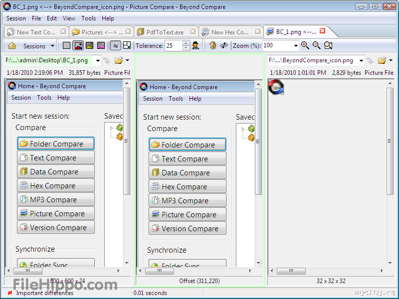Click the 31,857 bytes file size text
Image resolution: width=399 pixels, height=299 pixels.
point(84,73)
